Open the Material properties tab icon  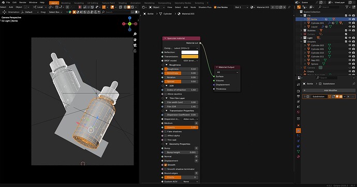(x=299, y=157)
